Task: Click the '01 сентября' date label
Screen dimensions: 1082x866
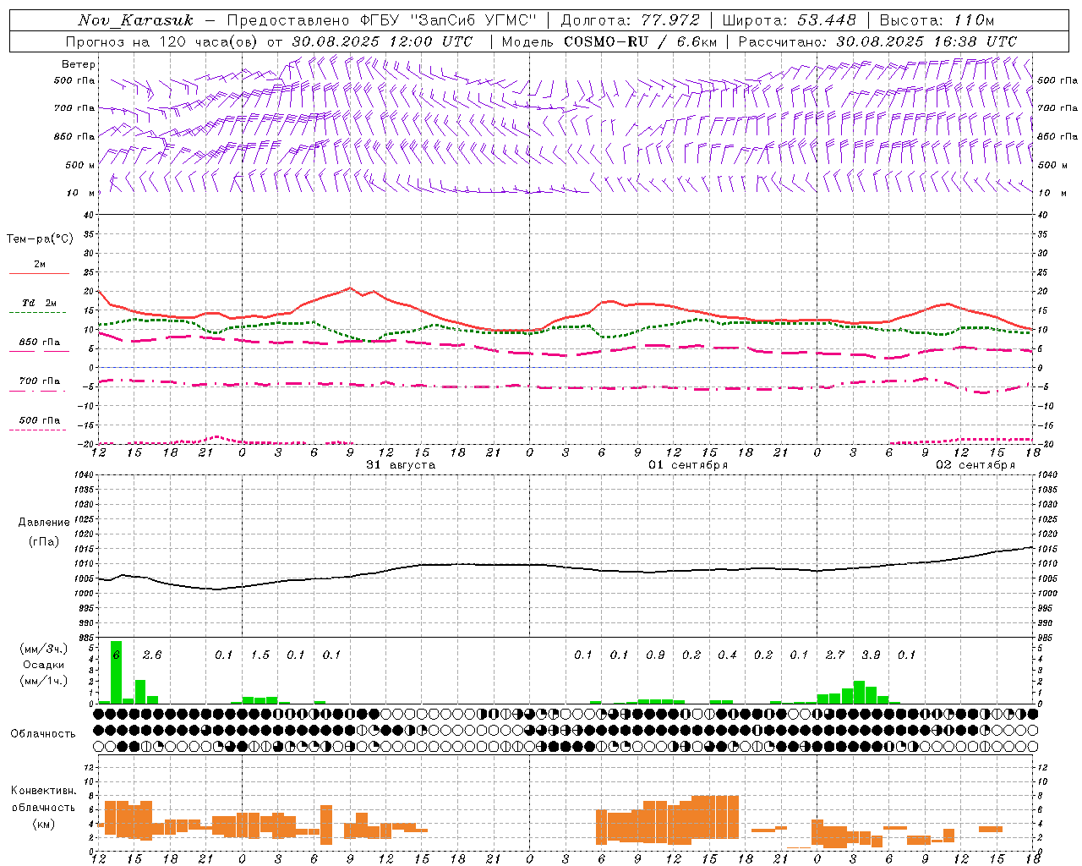Action: 688,465
